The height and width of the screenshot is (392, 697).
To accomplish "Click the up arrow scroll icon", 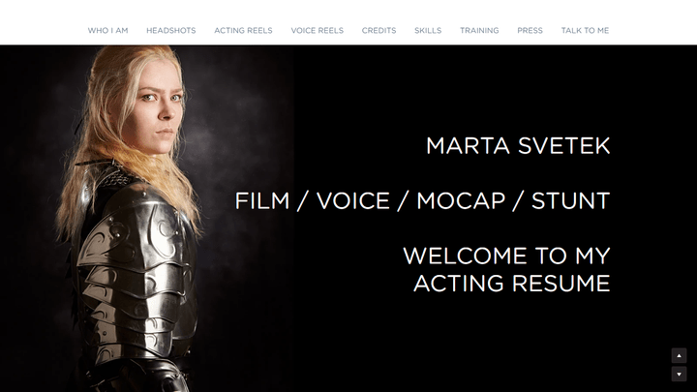I will 679,355.
